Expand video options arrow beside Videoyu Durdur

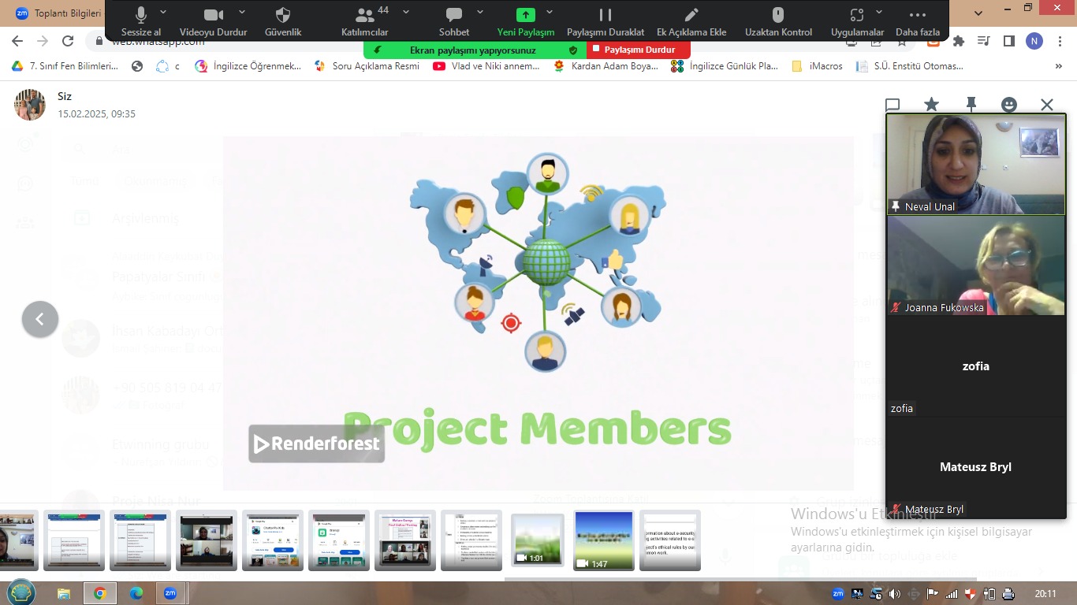pos(242,12)
